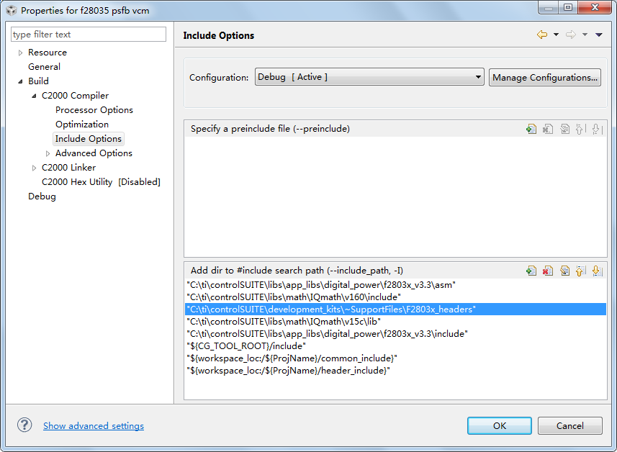Open Show advanced settings link
This screenshot has height=452, width=617.
tap(94, 426)
